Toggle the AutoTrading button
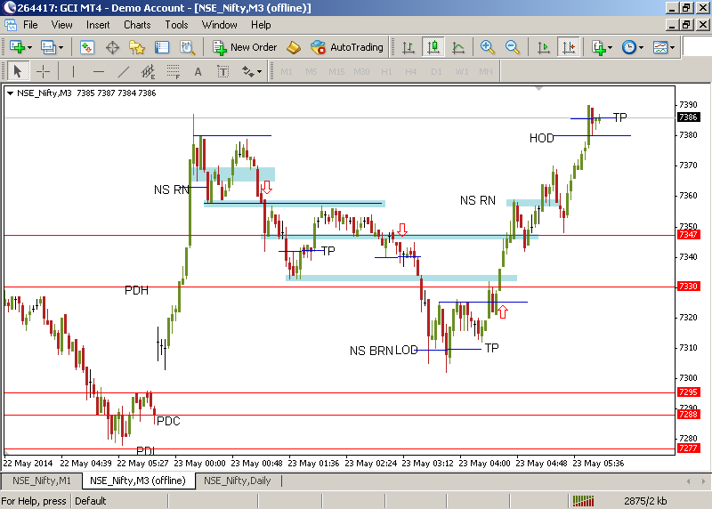Image resolution: width=712 pixels, height=509 pixels. (x=347, y=47)
